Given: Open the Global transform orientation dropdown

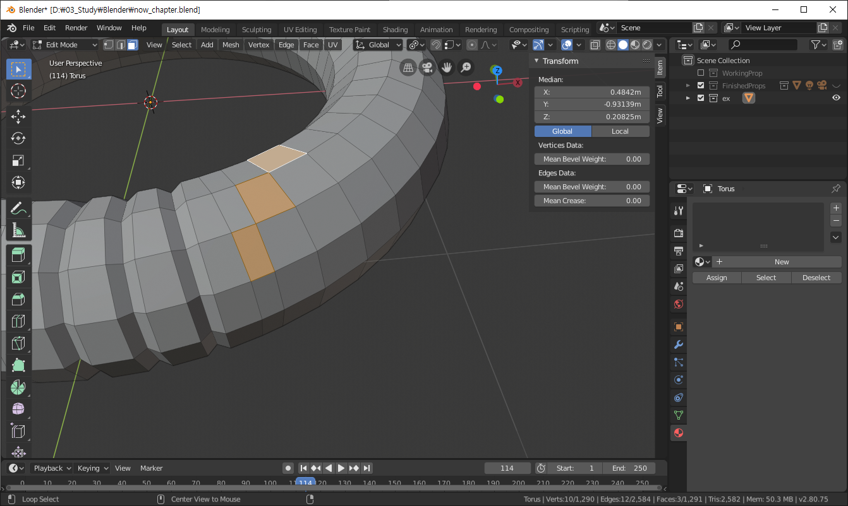Looking at the screenshot, I should 378,45.
